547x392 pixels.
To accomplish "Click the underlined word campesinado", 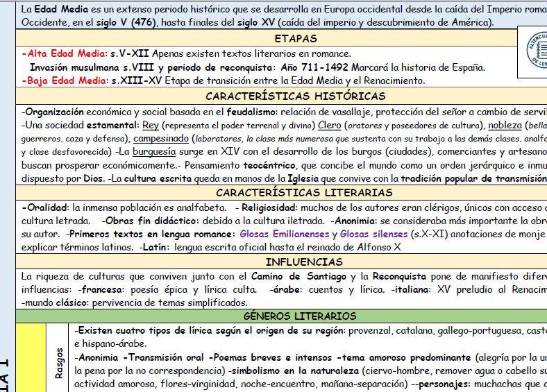I will tap(161, 139).
